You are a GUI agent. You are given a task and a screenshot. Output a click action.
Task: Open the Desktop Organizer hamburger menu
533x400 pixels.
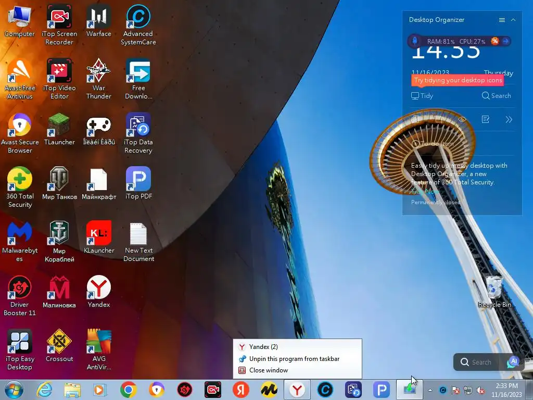(502, 20)
